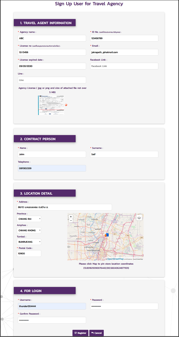The height and width of the screenshot is (337, 179).
Task: Click into the Facebook Link field
Action: 124,66
